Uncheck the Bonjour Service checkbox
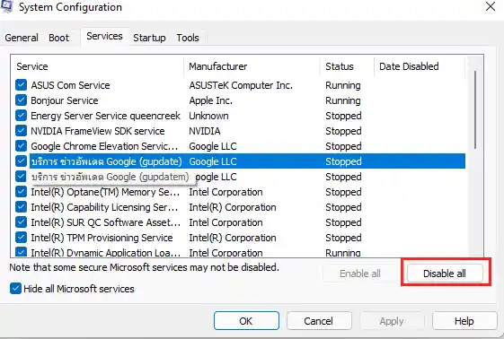The width and height of the screenshot is (504, 339). click(21, 100)
